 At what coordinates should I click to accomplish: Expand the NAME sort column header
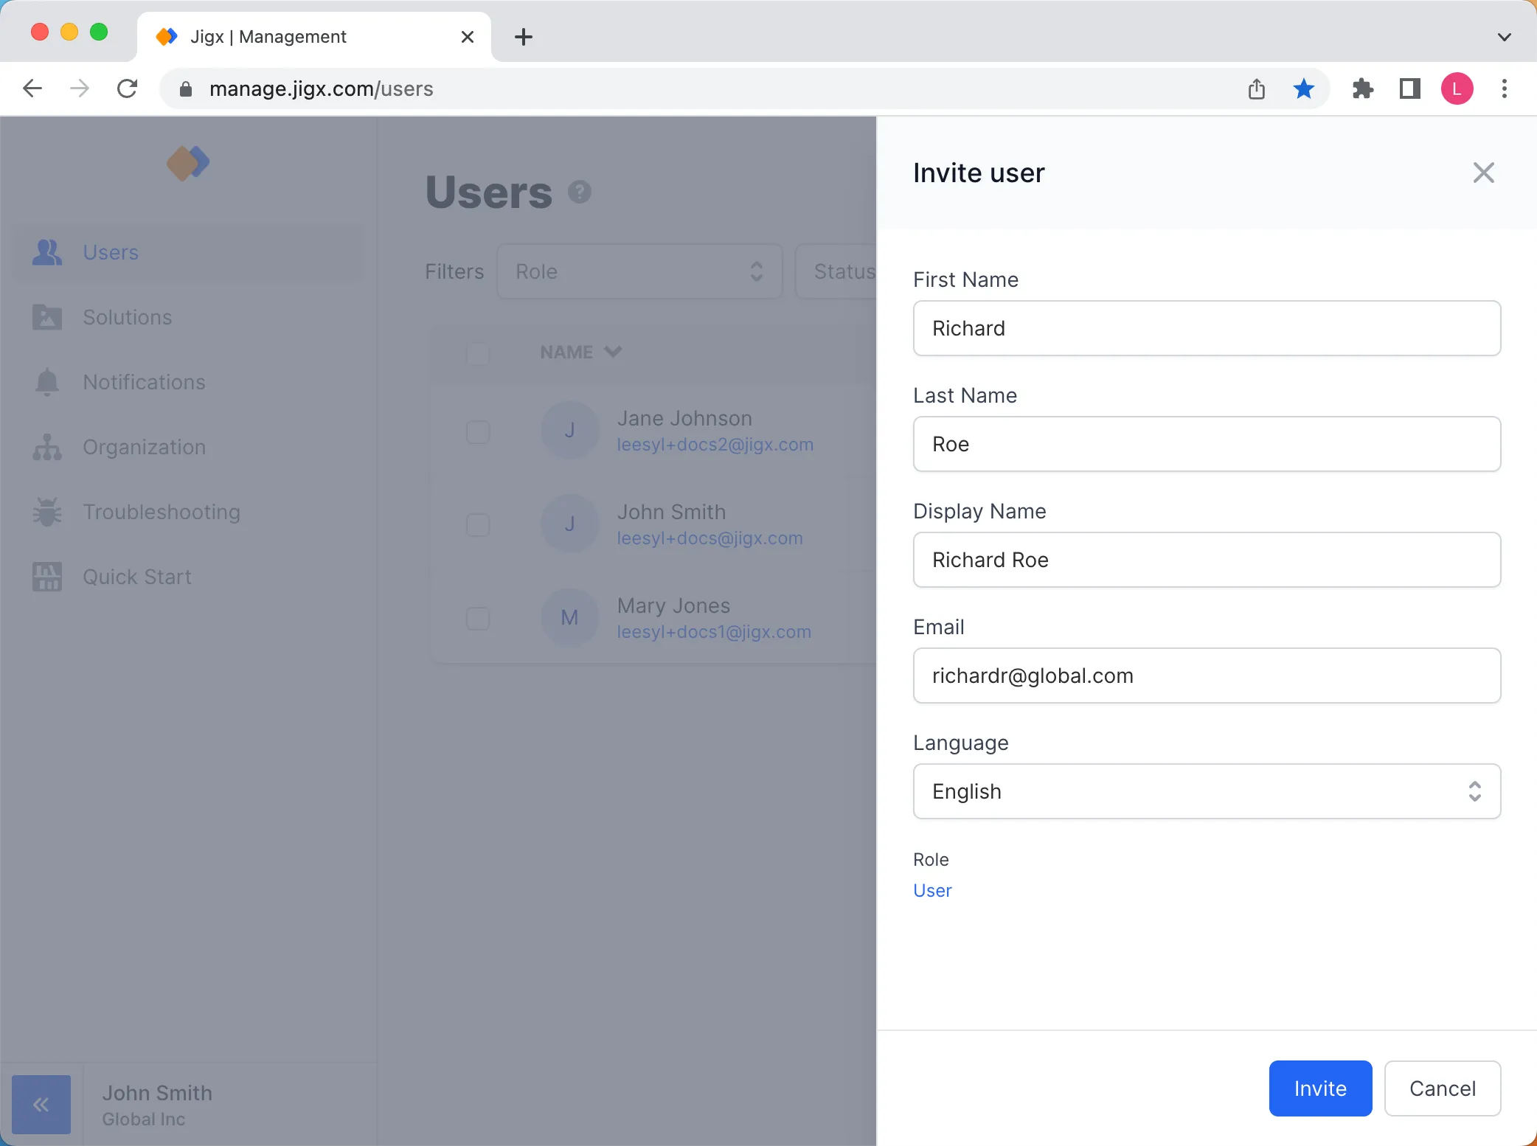point(581,352)
